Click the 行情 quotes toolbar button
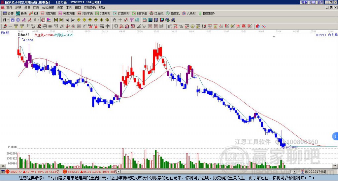 pyautogui.click(x=8, y=13)
